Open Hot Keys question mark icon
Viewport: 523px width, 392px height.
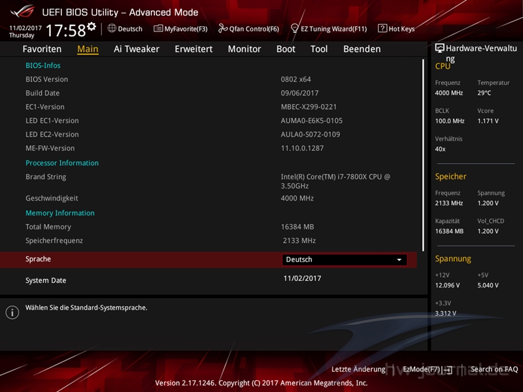point(382,28)
